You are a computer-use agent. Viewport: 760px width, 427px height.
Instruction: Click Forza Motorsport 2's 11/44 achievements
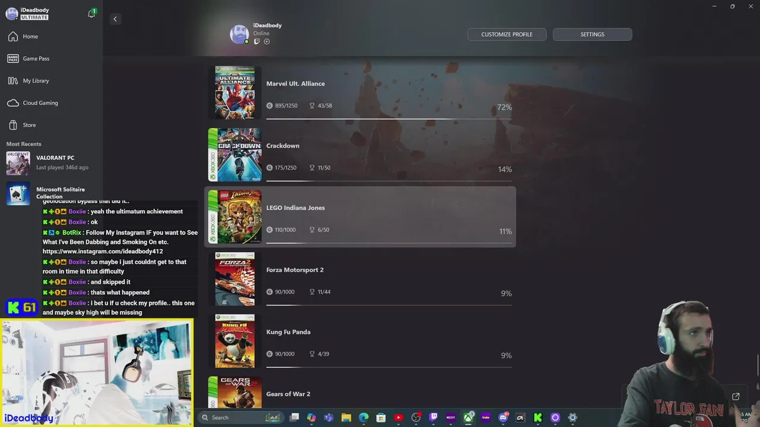324,292
